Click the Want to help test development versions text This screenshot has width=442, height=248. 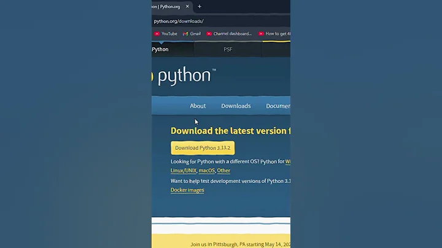point(230,181)
